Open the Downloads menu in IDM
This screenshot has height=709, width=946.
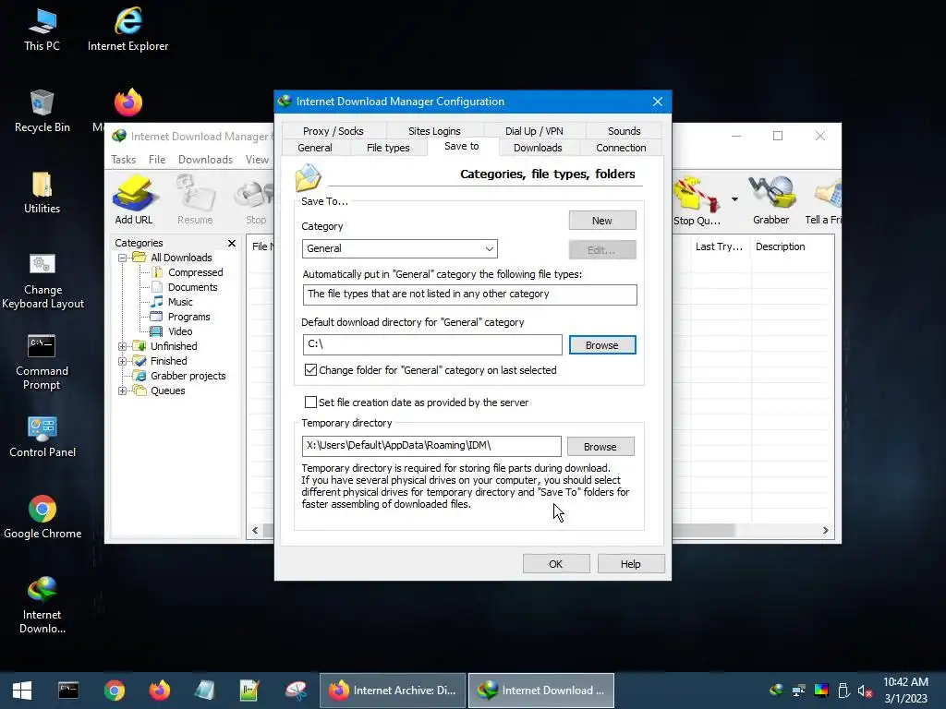pos(205,160)
